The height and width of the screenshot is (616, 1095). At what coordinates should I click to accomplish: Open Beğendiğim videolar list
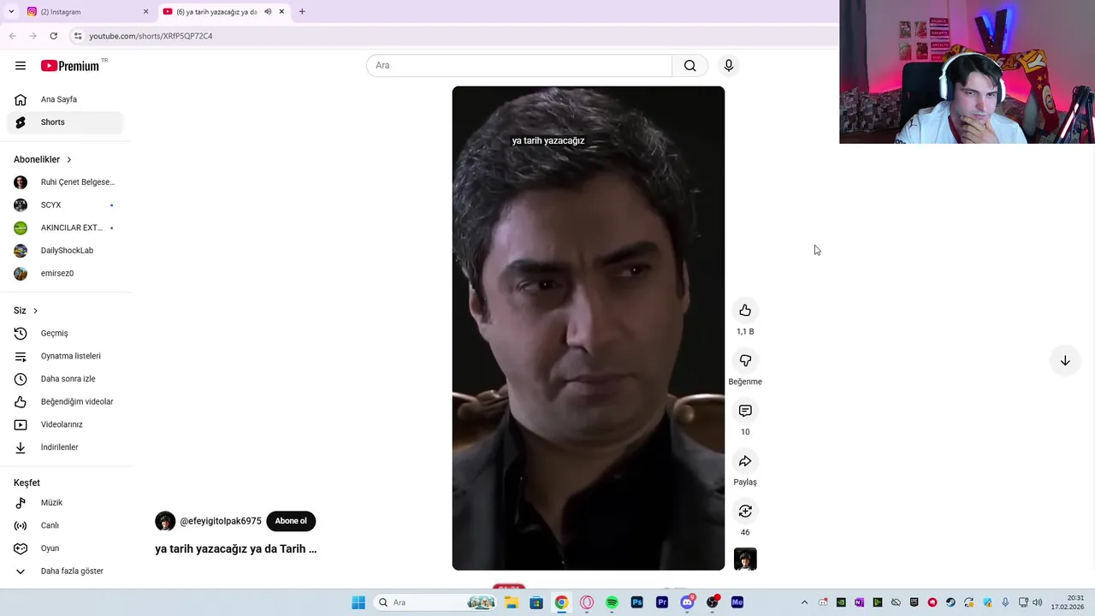[65, 402]
